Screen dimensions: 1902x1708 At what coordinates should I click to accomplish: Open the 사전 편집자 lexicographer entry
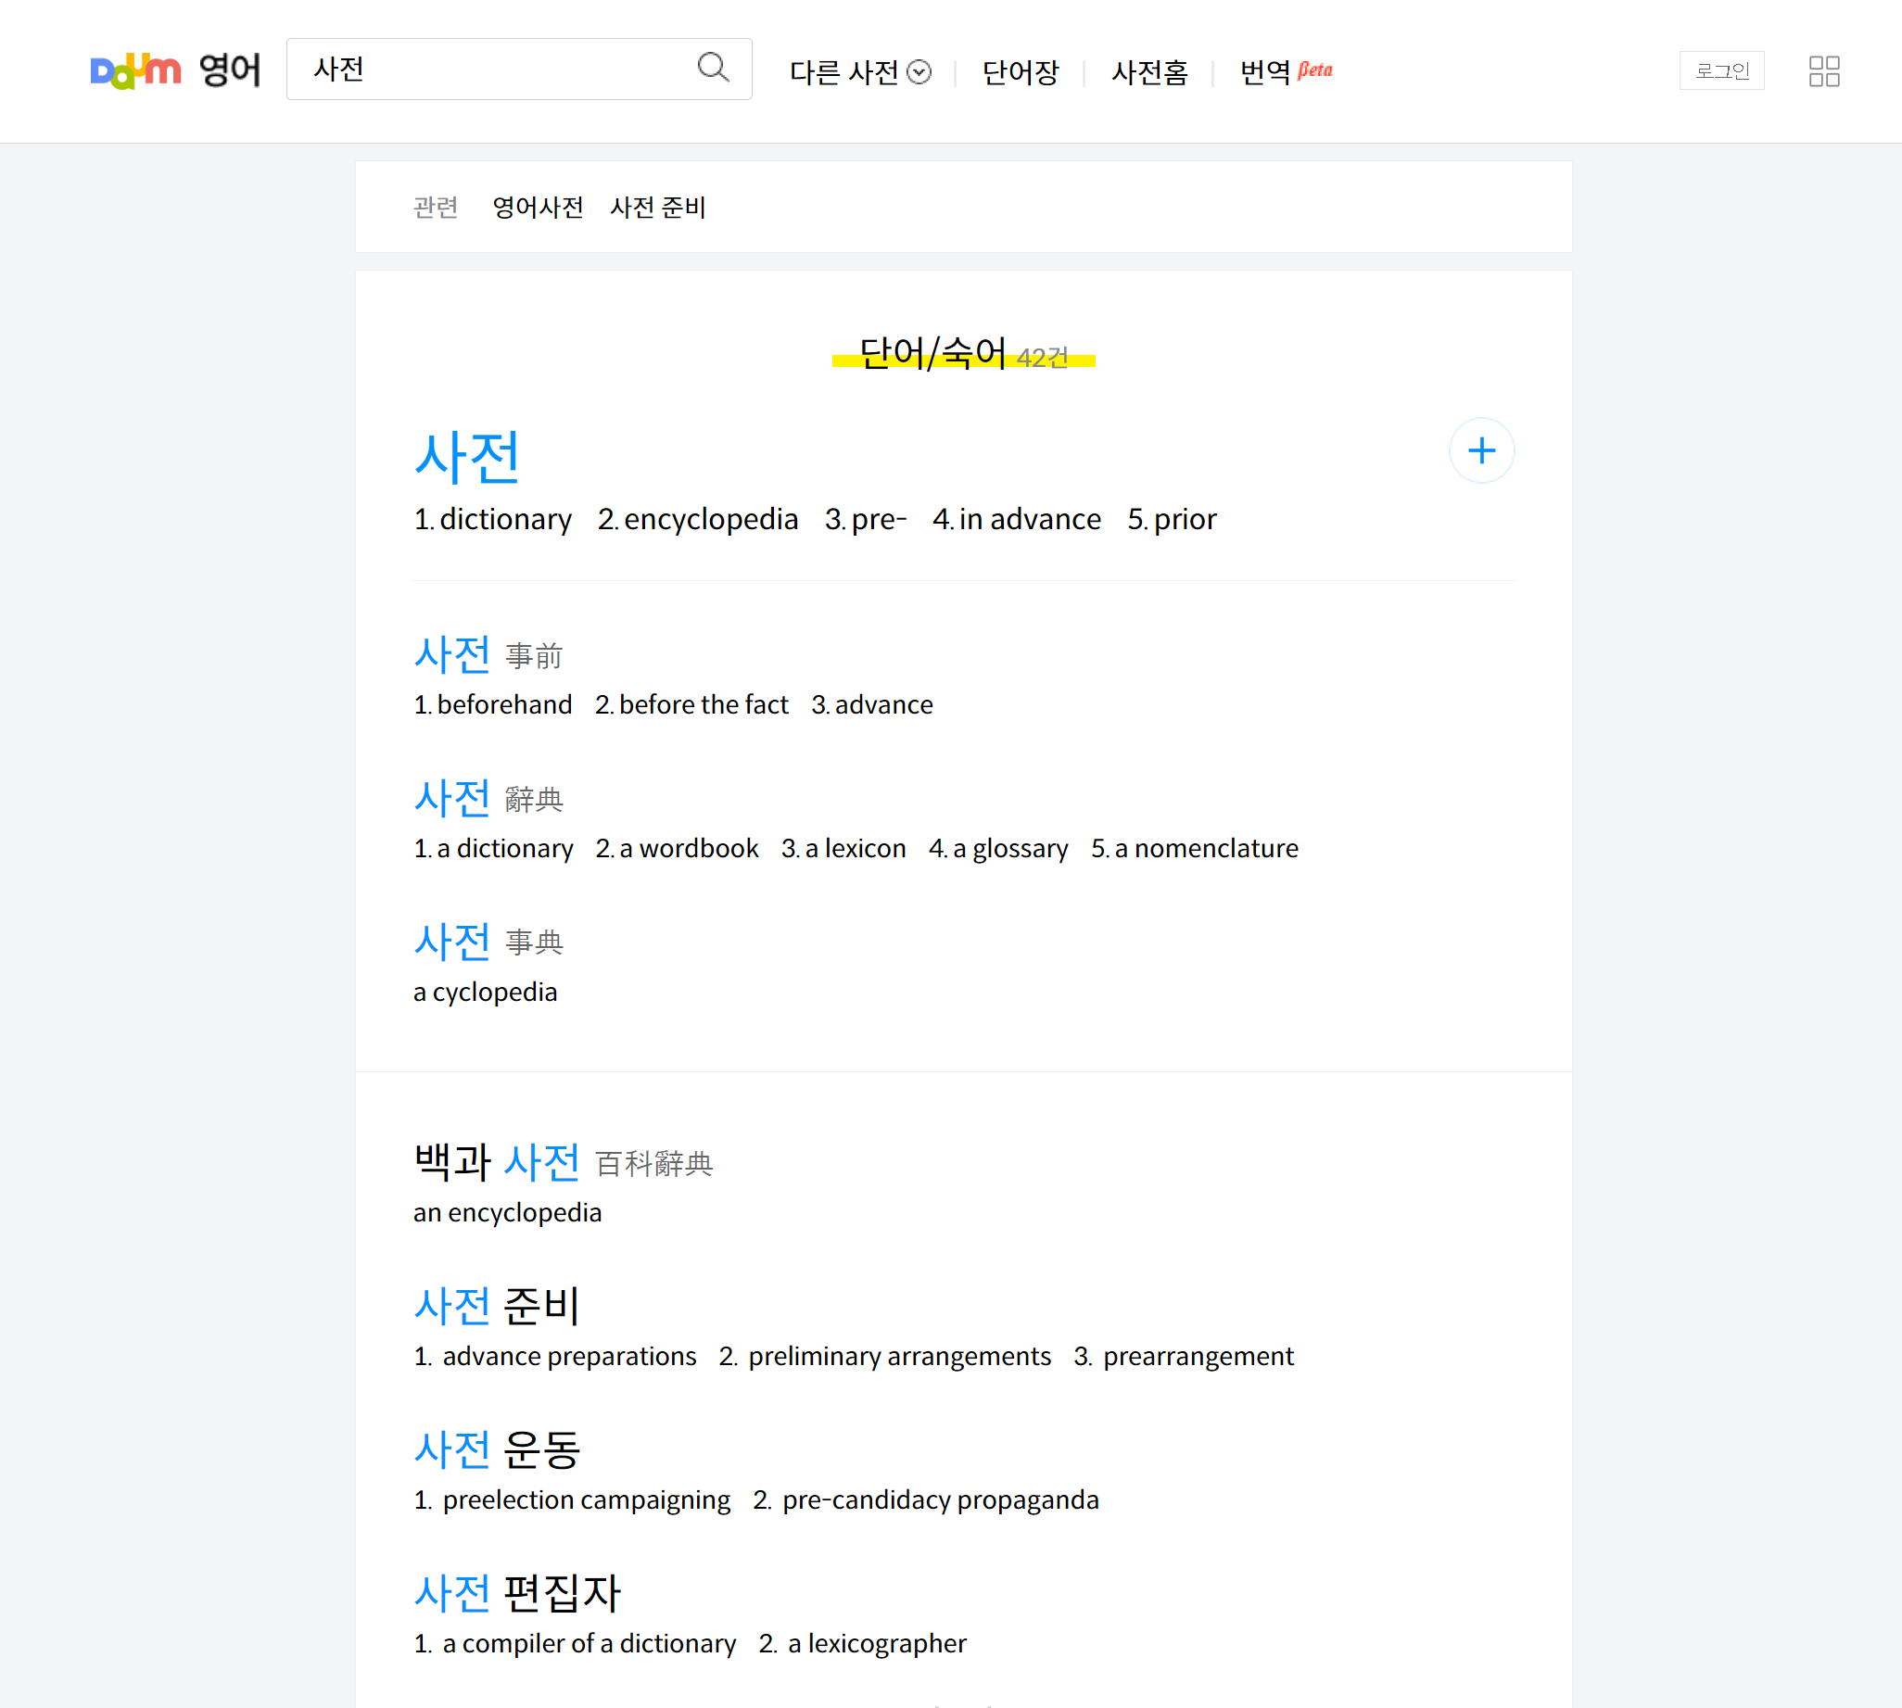pos(516,1590)
